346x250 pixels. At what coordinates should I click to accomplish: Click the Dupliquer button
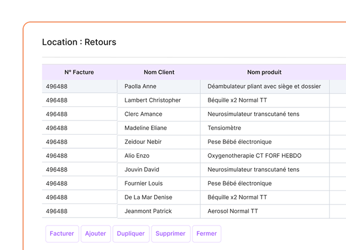click(x=132, y=234)
